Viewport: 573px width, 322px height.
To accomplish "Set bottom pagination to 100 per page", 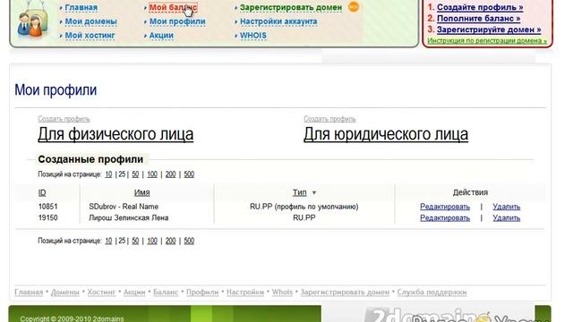I will click(x=152, y=241).
